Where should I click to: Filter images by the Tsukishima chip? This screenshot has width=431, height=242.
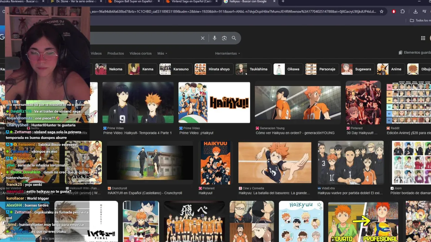[253, 69]
